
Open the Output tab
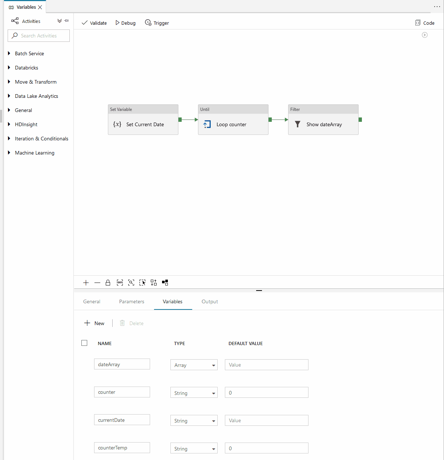point(210,301)
